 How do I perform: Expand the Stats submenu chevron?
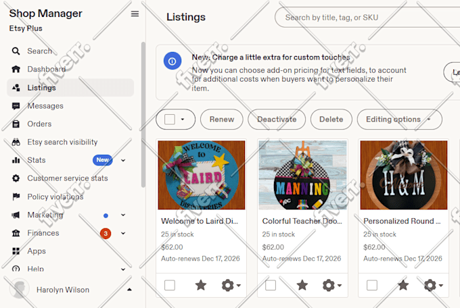123,160
